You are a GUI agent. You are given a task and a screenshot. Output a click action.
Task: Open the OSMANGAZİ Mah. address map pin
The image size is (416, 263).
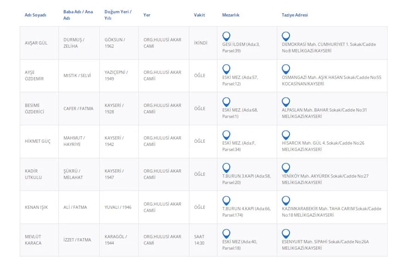point(286,69)
